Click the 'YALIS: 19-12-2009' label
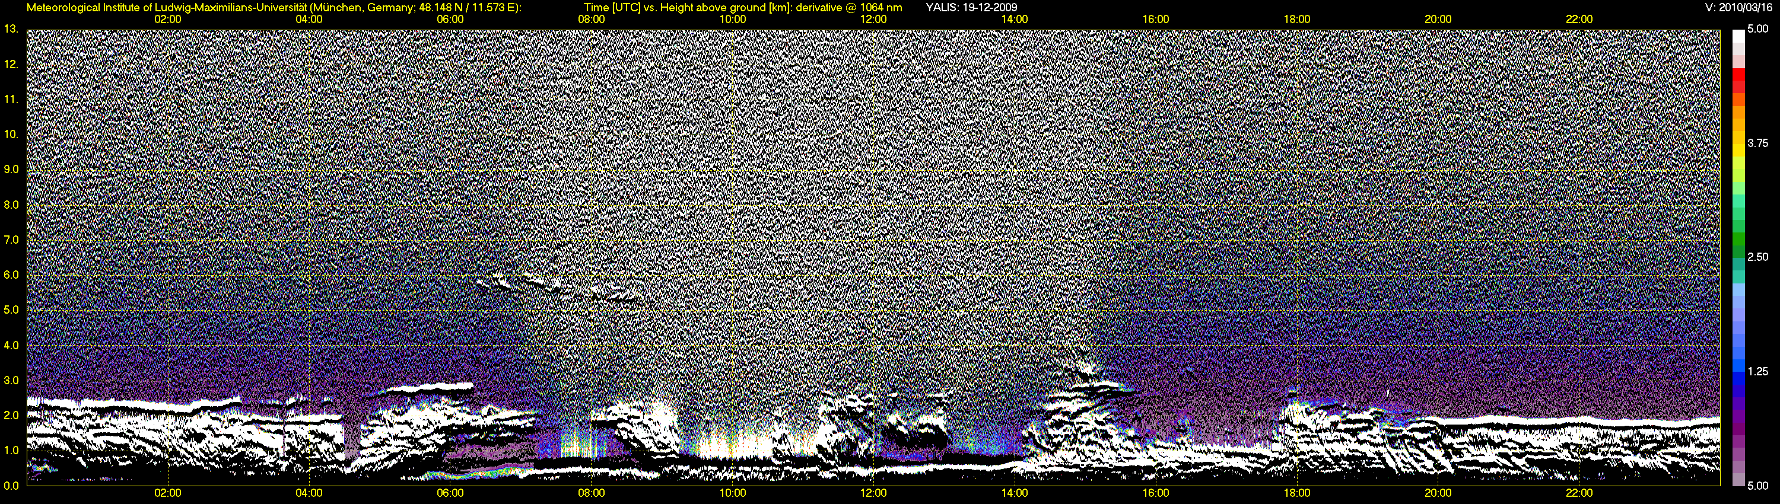Image resolution: width=1780 pixels, height=504 pixels. 971,8
